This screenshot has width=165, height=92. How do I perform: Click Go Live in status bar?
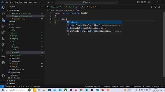point(146,86)
